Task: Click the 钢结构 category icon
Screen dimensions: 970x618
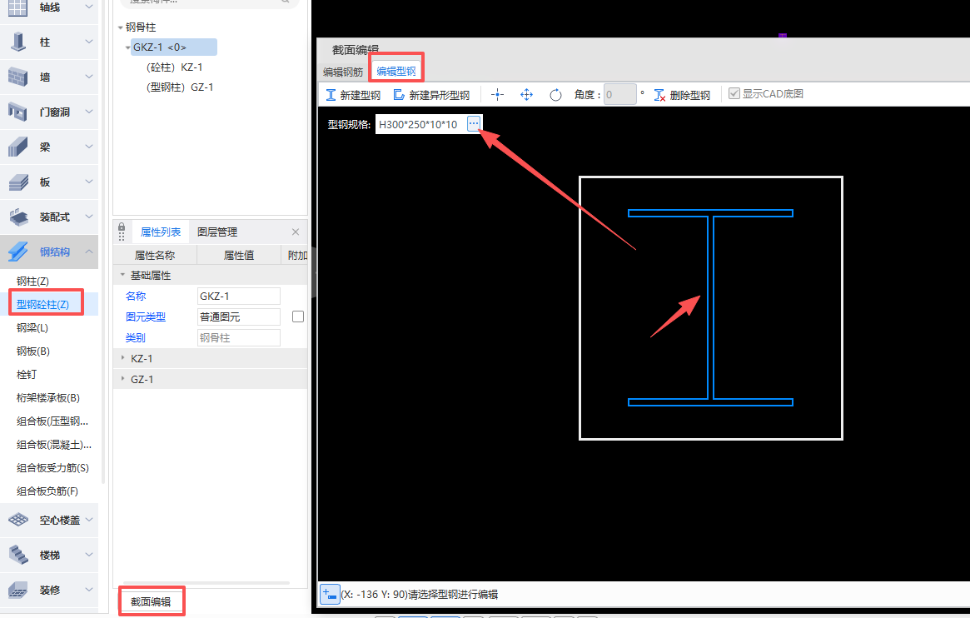Action: pos(18,252)
